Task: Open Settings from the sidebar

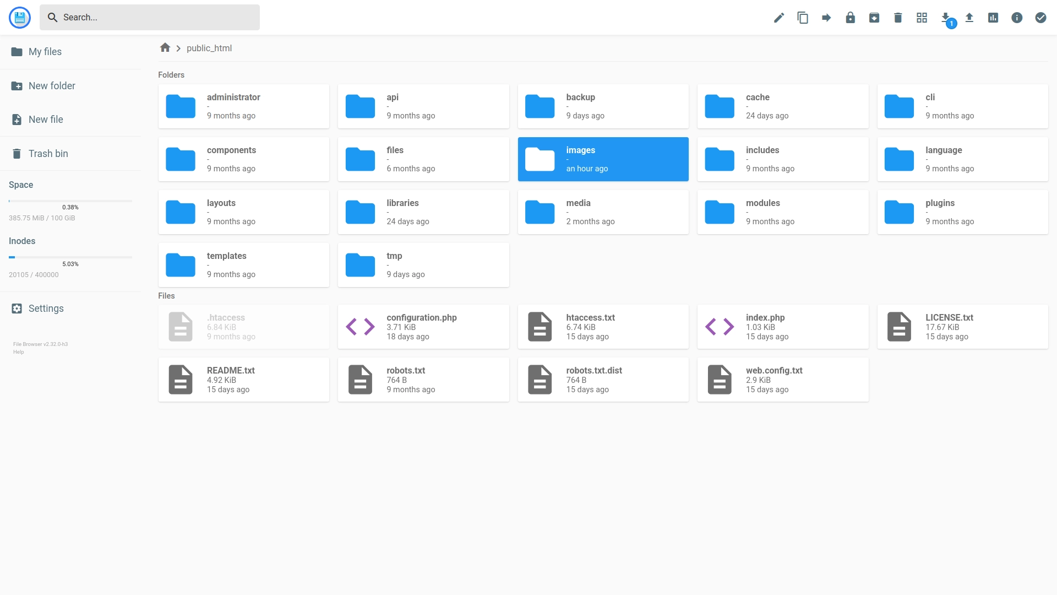Action: pos(46,309)
